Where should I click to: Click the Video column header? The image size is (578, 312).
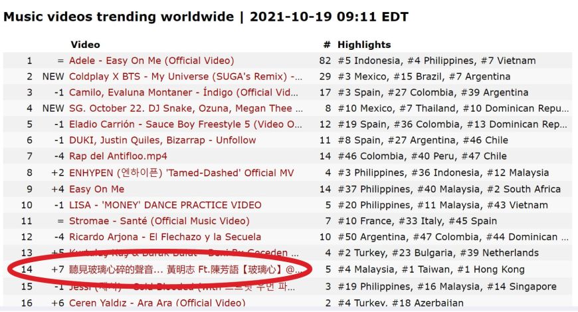pos(85,45)
